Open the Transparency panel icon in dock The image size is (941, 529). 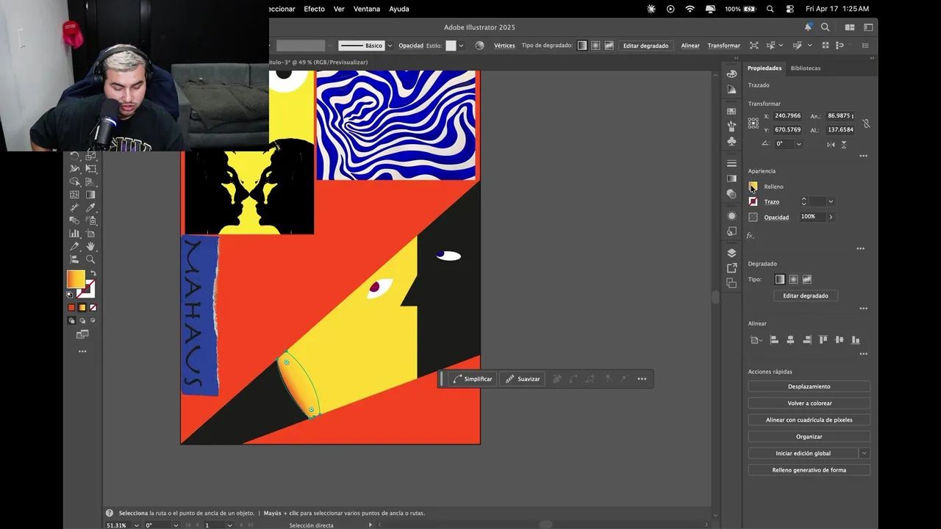coord(731,194)
